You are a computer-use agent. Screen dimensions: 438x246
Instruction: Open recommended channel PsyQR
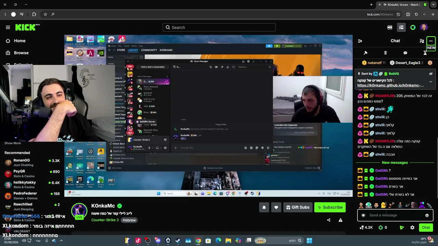tap(32, 174)
